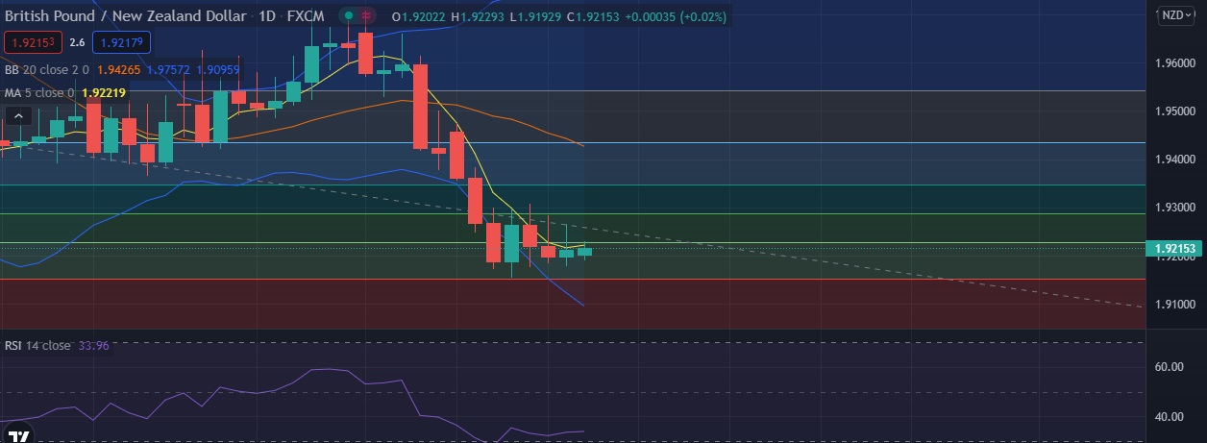Click the change value +0.00035 (+0.02%)

point(676,16)
